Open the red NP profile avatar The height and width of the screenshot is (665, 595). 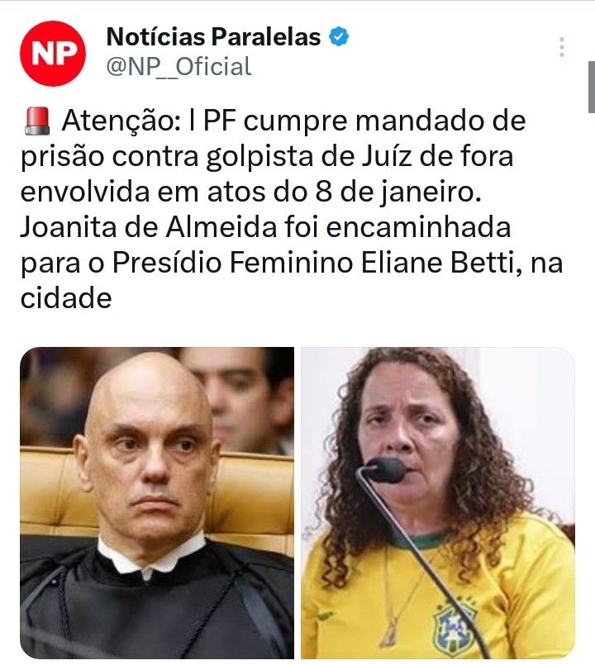click(x=53, y=54)
